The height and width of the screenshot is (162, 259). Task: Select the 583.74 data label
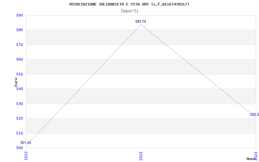[x=141, y=21]
